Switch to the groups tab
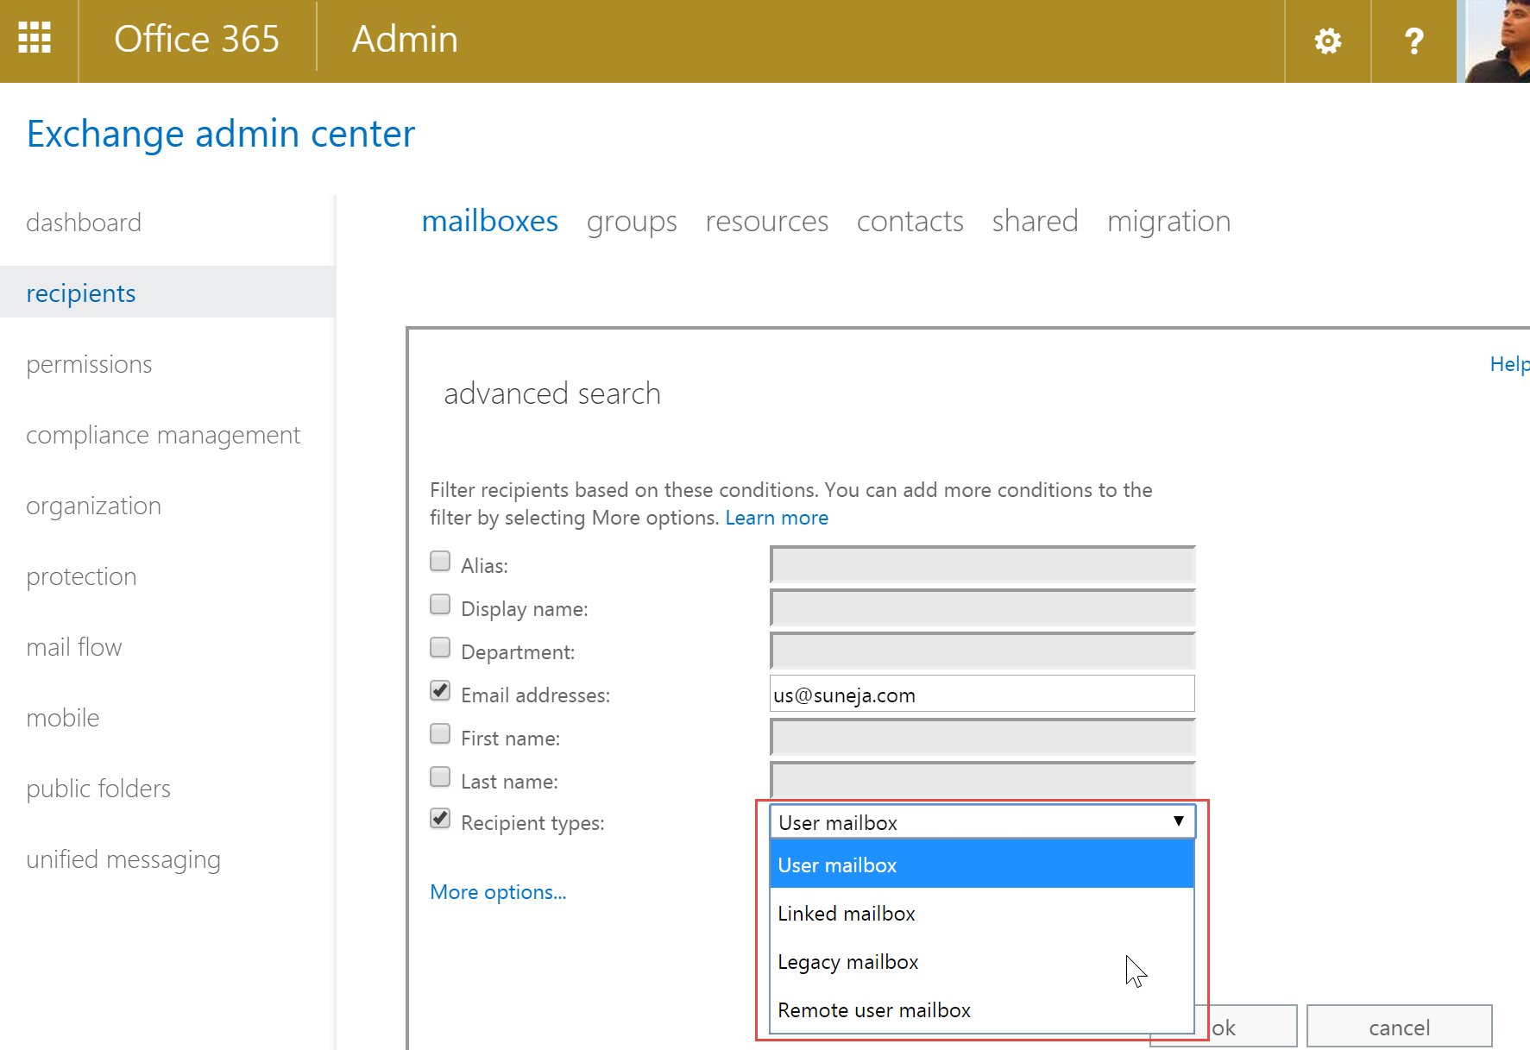This screenshot has width=1530, height=1050. coord(632,221)
